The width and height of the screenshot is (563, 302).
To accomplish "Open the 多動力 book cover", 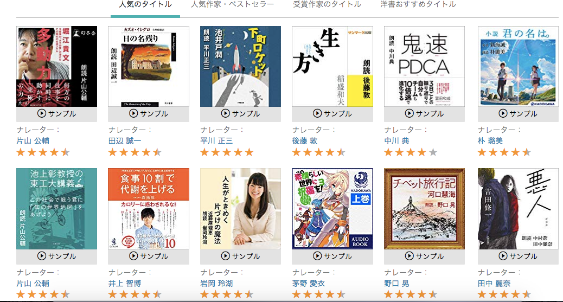I will 57,67.
